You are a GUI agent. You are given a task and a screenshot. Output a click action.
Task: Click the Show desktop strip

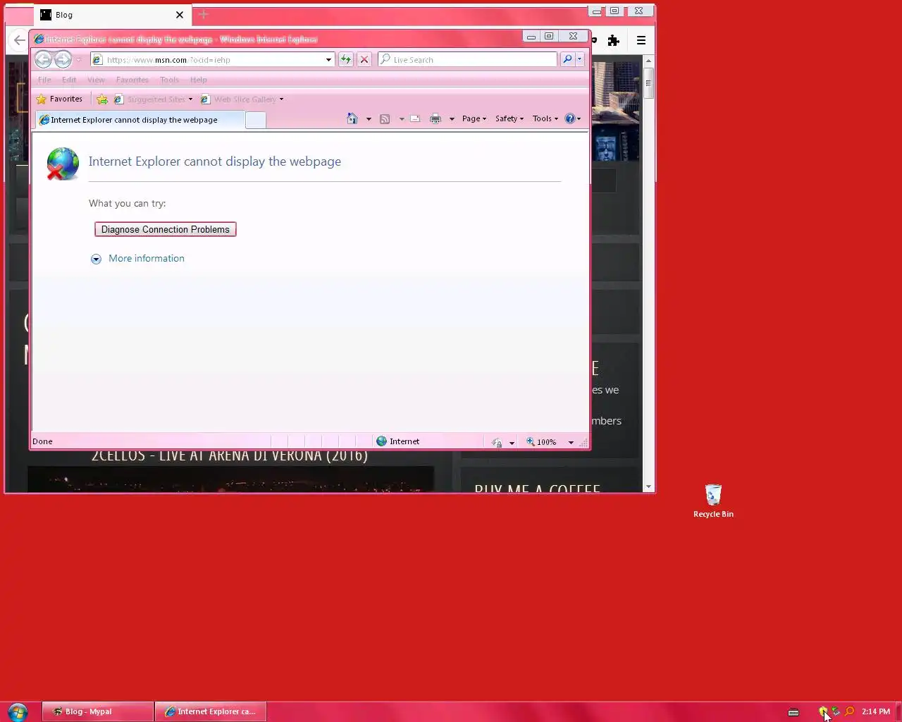[x=898, y=711]
